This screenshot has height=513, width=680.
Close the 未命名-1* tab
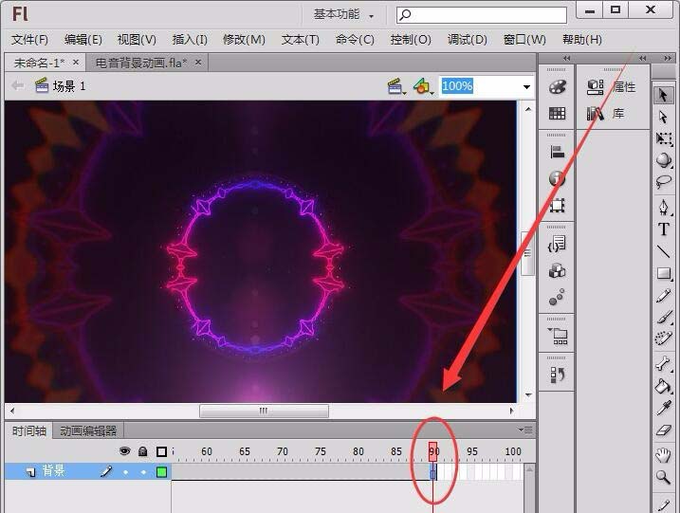(76, 63)
